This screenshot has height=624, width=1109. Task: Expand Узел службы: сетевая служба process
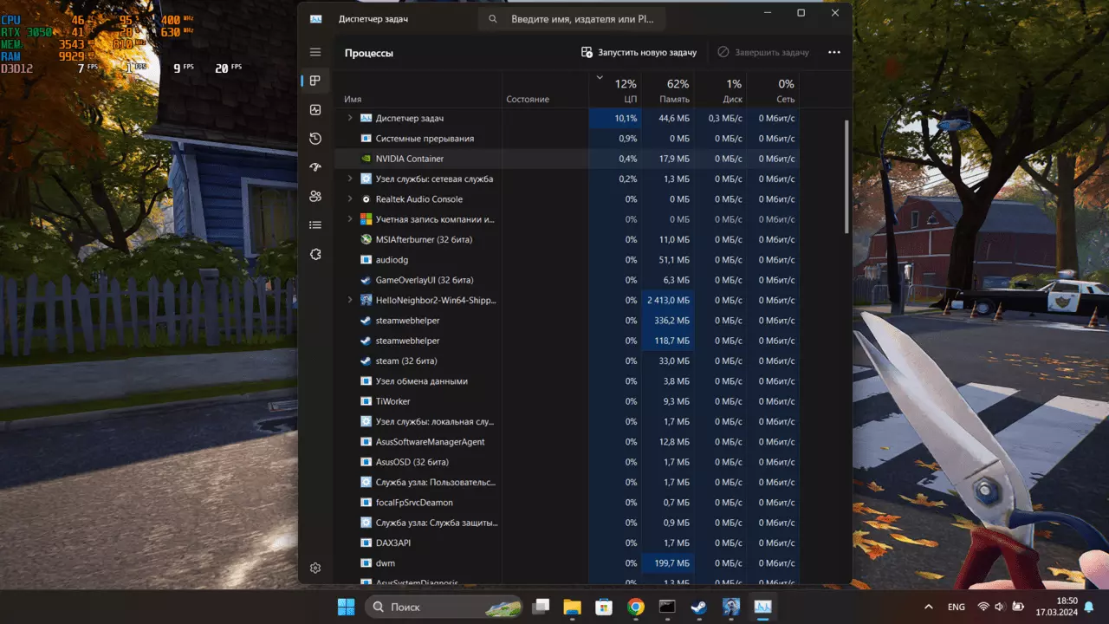tap(350, 179)
